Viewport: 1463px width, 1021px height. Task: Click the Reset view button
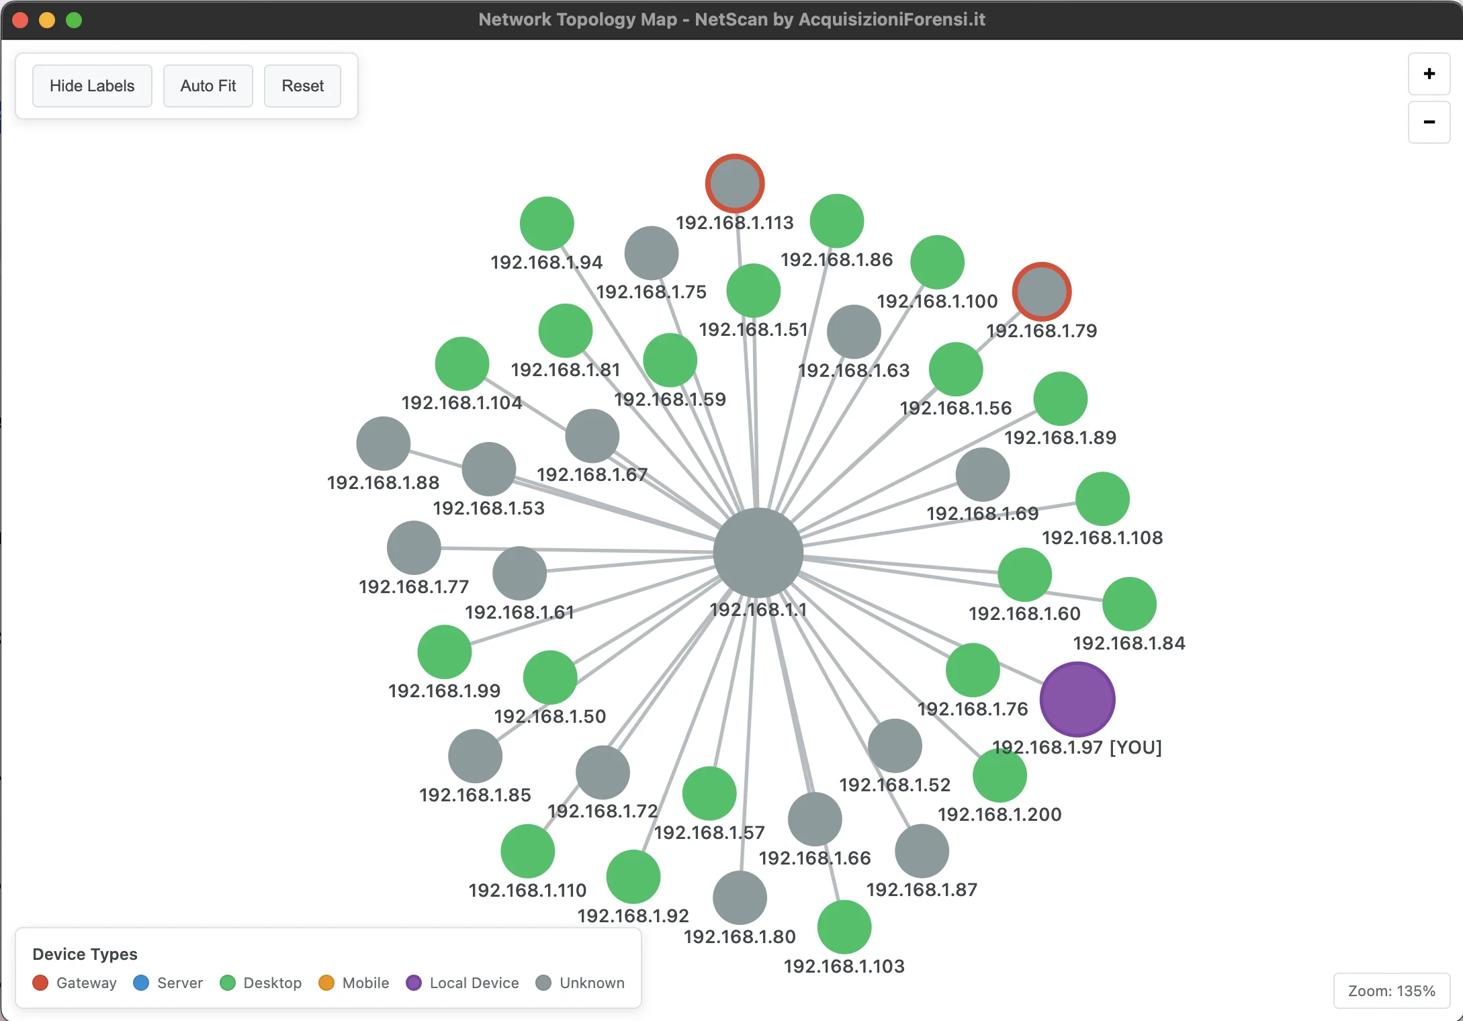302,86
